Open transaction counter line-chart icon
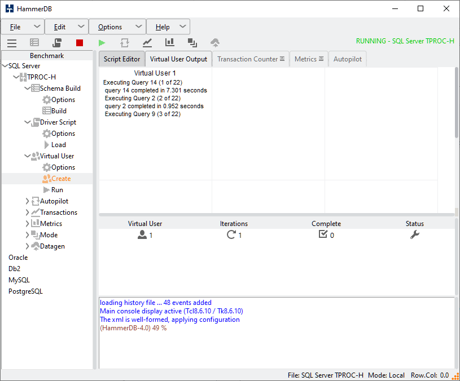Image resolution: width=460 pixels, height=381 pixels. [147, 43]
